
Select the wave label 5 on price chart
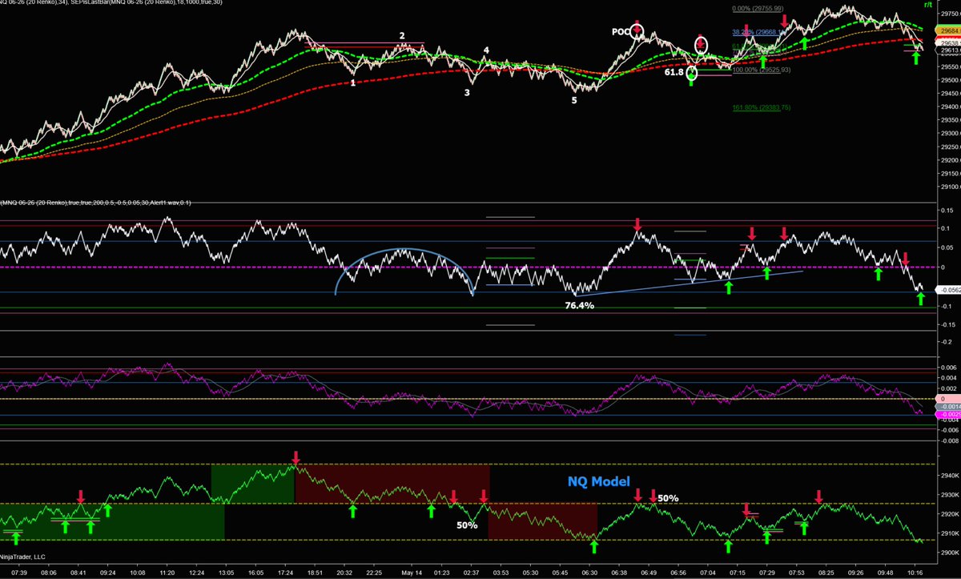click(x=574, y=100)
